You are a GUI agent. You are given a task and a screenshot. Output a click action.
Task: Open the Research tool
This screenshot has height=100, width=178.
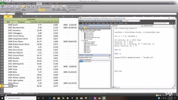click(x=7, y=7)
